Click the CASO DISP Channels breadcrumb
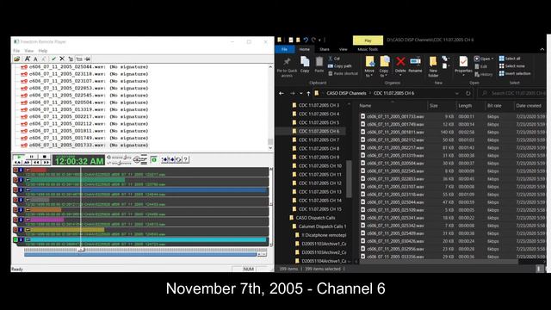 pyautogui.click(x=346, y=94)
